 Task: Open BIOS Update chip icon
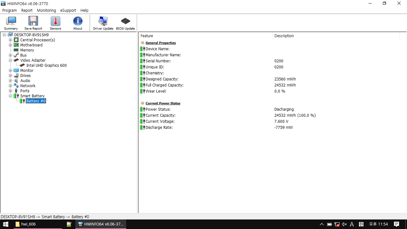coord(125,23)
